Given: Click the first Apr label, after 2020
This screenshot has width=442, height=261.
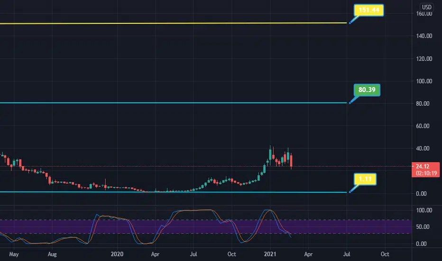Looking at the screenshot, I should pos(156,254).
